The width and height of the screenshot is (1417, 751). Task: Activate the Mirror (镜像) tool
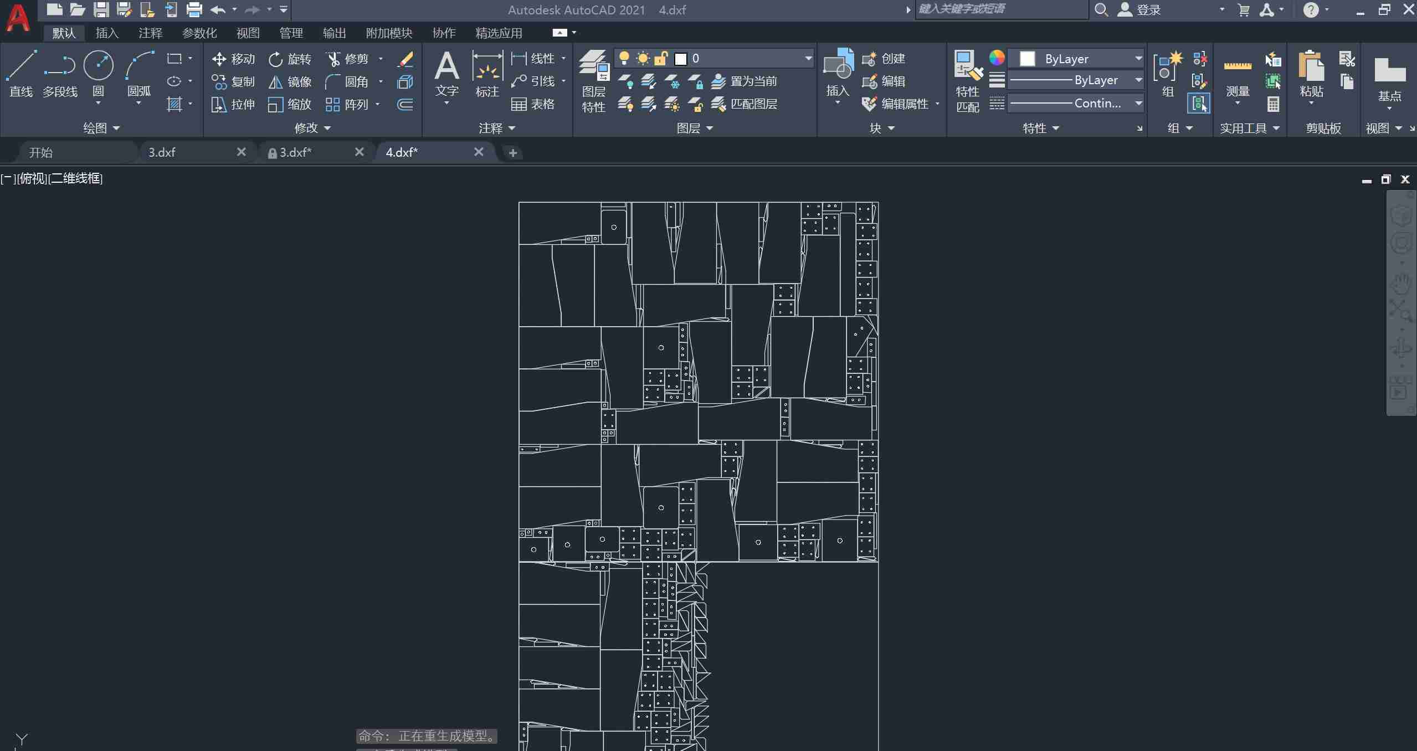290,82
